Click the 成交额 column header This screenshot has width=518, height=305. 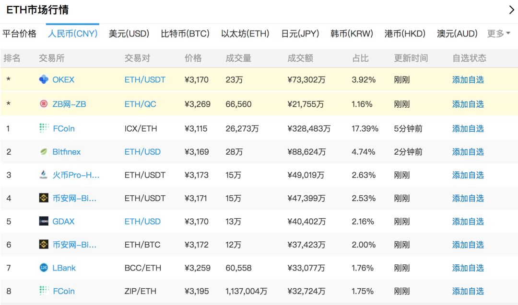pos(300,58)
